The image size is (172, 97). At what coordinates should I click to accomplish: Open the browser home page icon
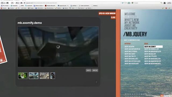21,3
